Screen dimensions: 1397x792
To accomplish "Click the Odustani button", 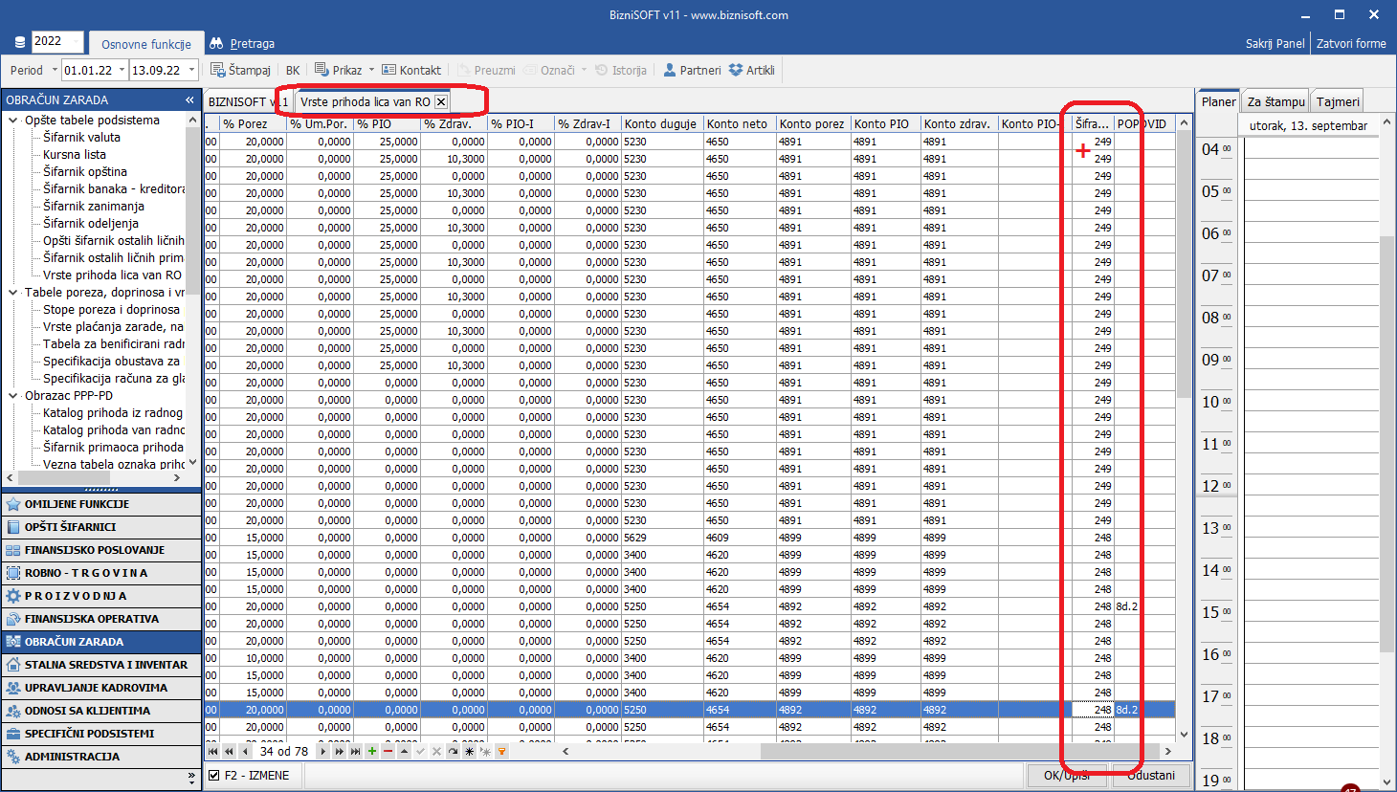I will [x=1150, y=775].
